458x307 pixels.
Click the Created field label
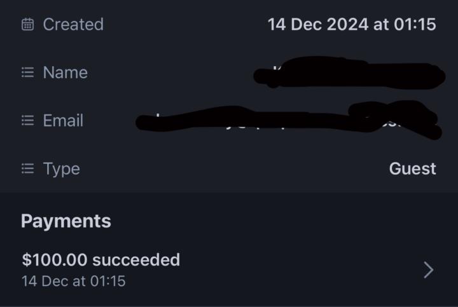pos(73,25)
